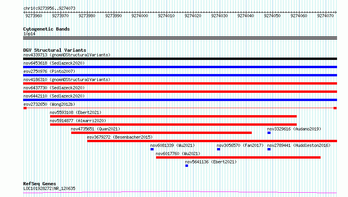Click the red bar under nsv6437730
The image size is (348, 197).
click(x=180, y=92)
